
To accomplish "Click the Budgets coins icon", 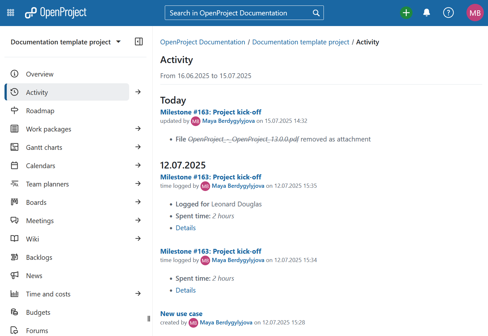I will (x=14, y=312).
